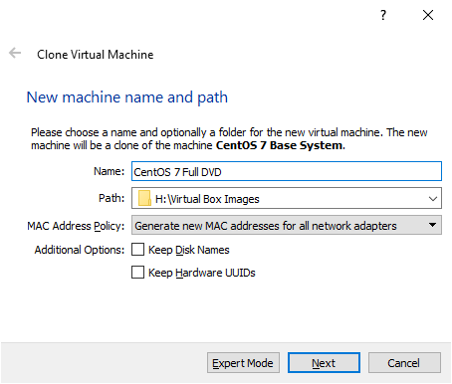Open the Path combo box chevron
452x384 pixels.
pyautogui.click(x=432, y=199)
